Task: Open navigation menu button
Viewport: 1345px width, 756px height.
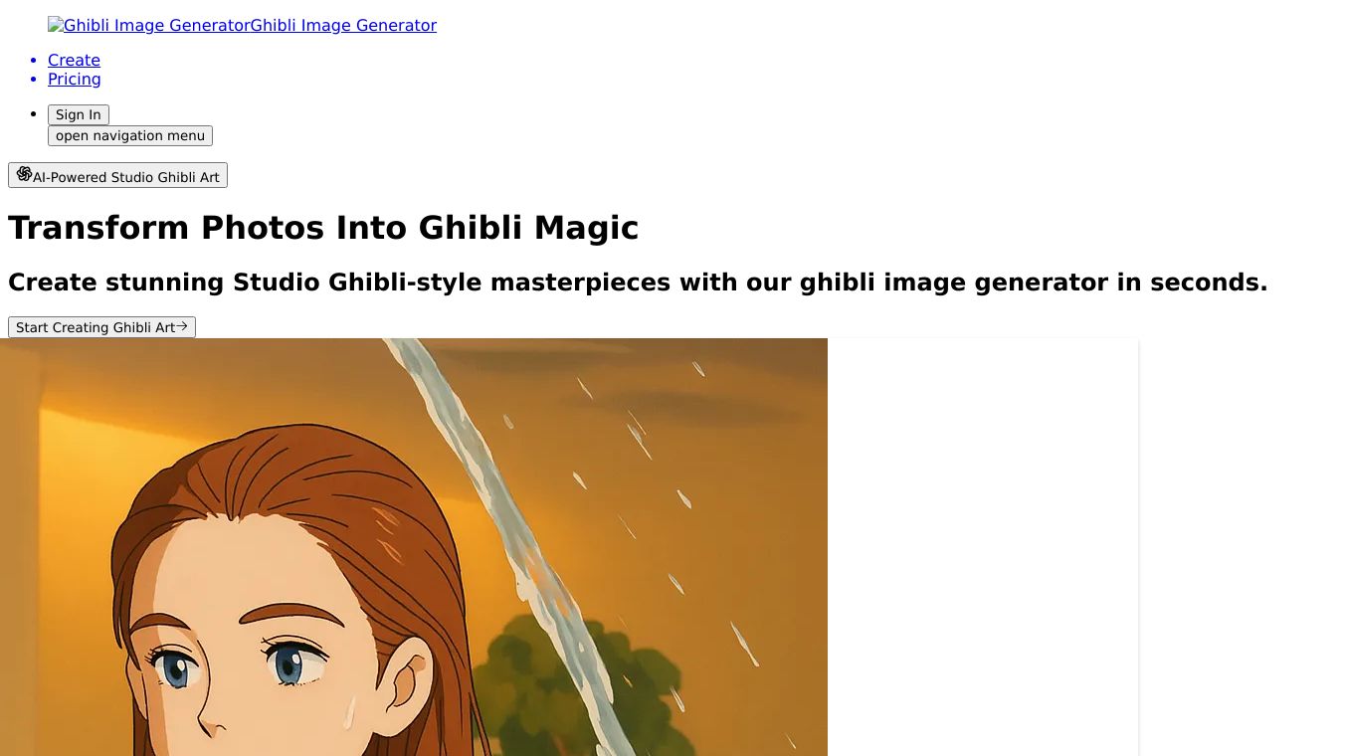Action: [130, 135]
